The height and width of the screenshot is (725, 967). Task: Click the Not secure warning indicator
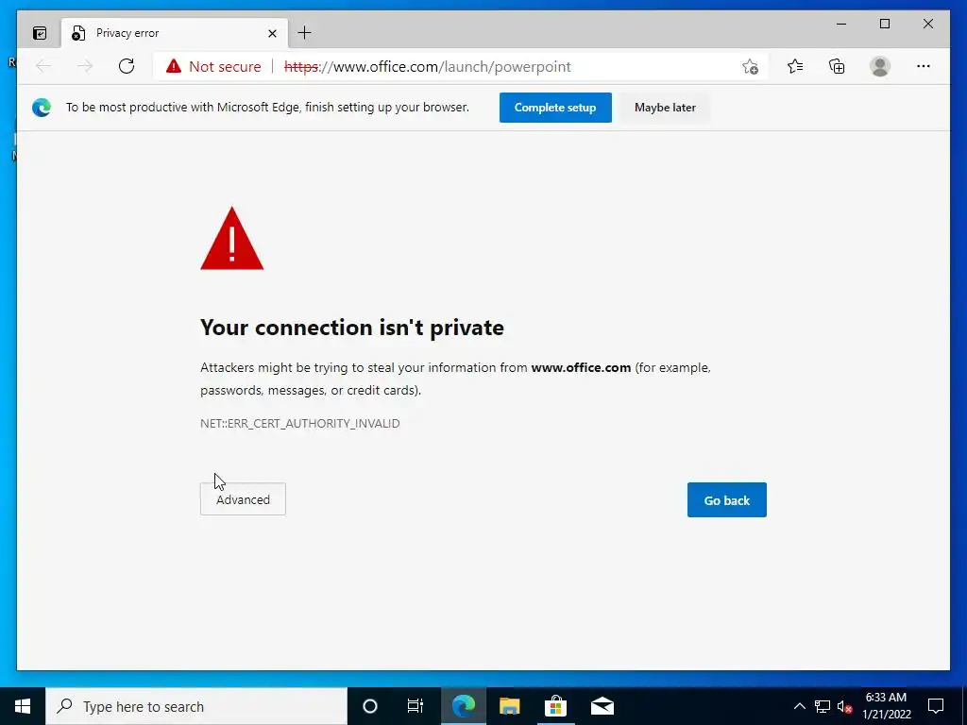tap(213, 67)
